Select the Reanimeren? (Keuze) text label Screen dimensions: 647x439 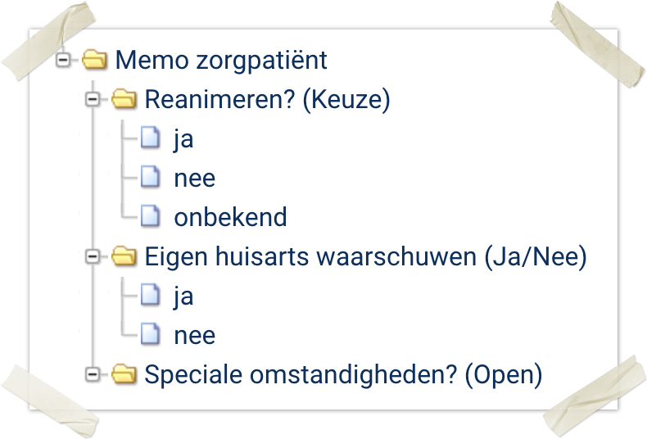267,100
